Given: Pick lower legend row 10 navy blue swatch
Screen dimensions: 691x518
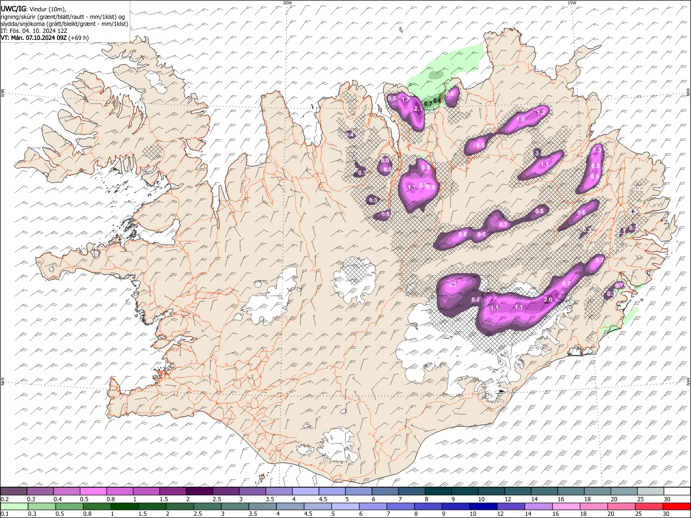Looking at the screenshot, I should coord(483,506).
